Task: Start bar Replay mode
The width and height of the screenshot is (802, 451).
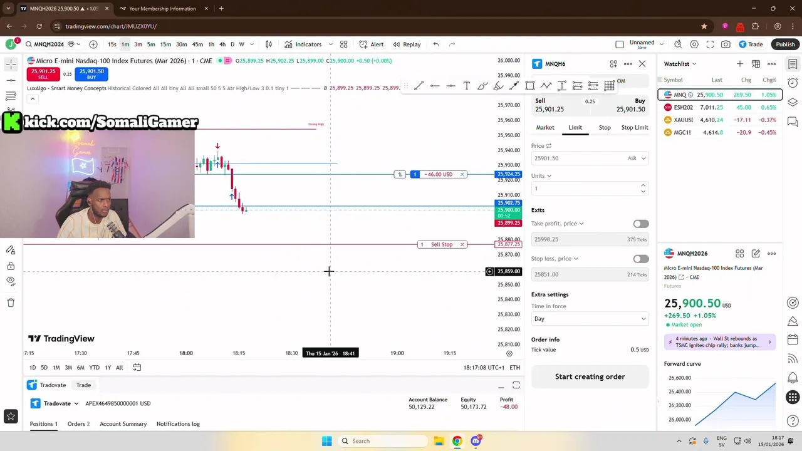Action: pyautogui.click(x=406, y=44)
